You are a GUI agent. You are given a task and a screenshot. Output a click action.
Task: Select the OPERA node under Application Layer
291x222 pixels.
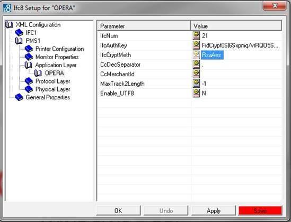(x=55, y=73)
